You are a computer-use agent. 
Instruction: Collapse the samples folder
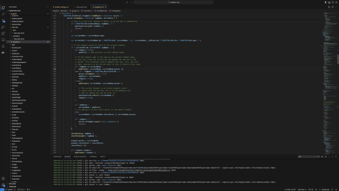28,36
